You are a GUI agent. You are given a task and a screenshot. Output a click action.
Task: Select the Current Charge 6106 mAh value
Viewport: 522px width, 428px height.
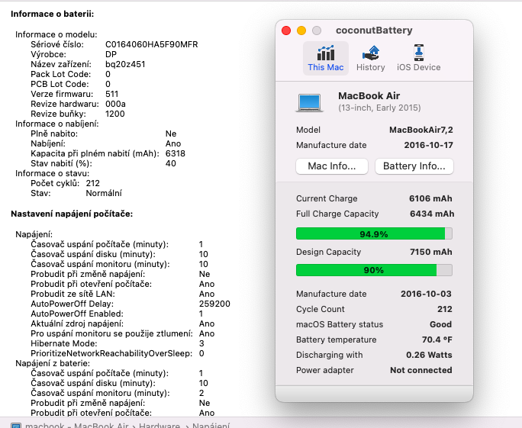point(430,198)
